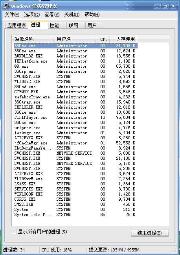
Task: Open the 查看(V) menu
Action: (x=52, y=15)
